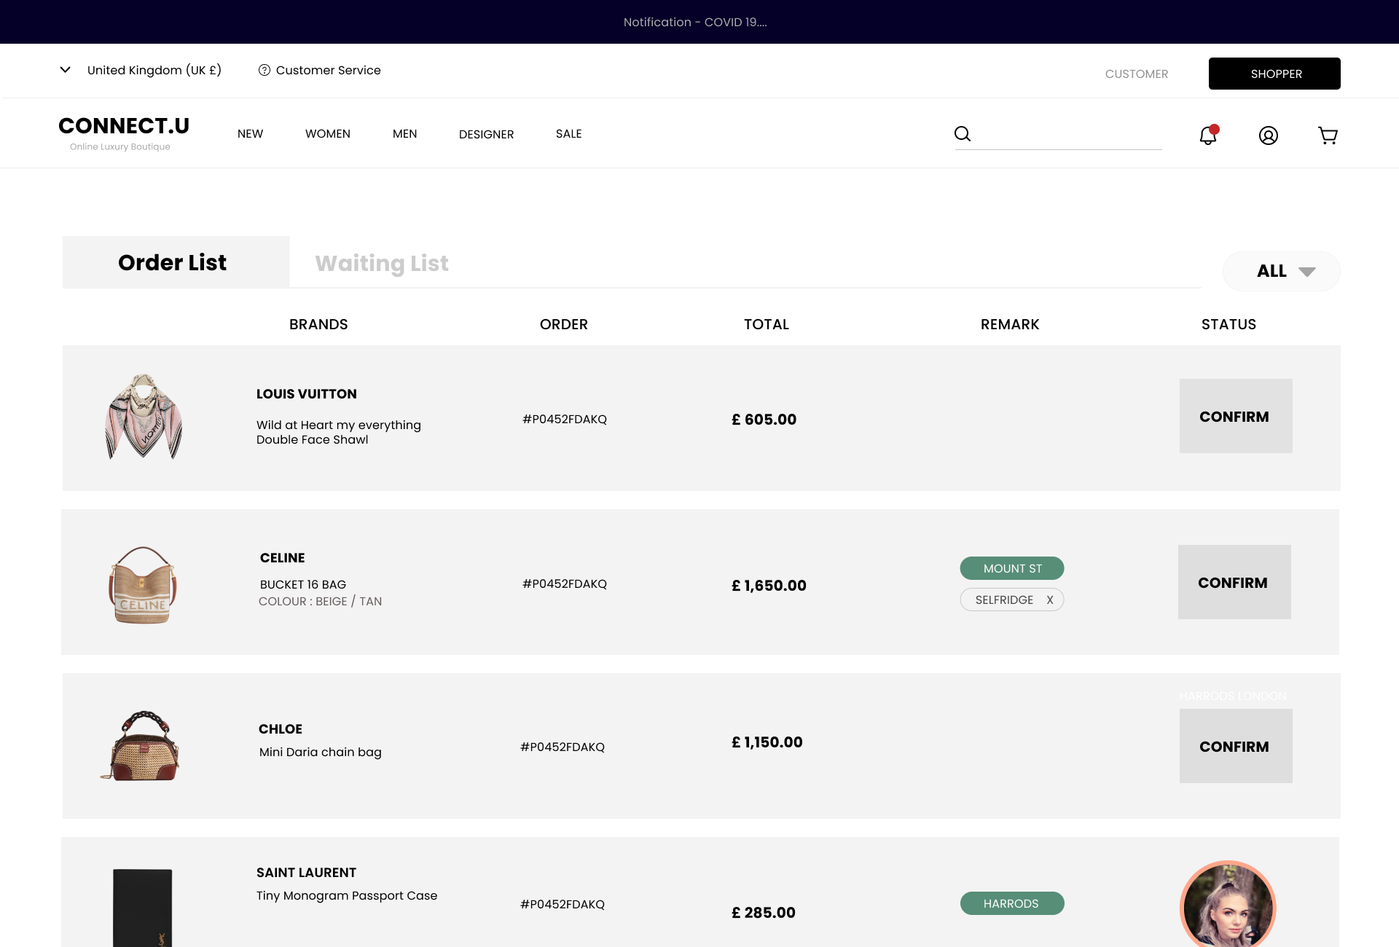Open the ALL filter dropdown
This screenshot has height=947, width=1399.
pyautogui.click(x=1281, y=271)
